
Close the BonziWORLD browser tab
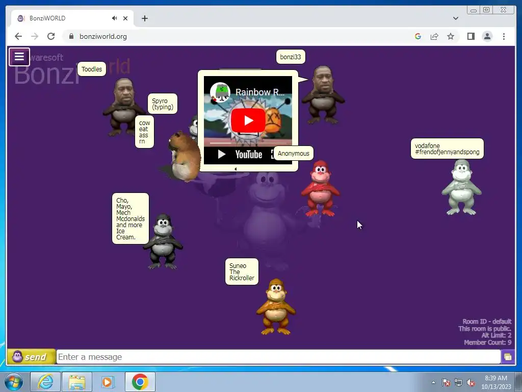[125, 18]
